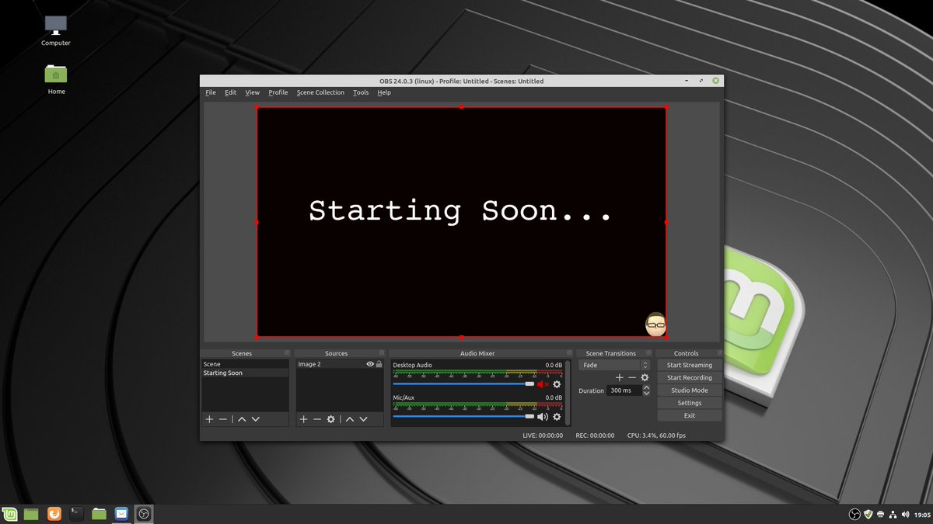Pop out the Controls dock panel

(x=719, y=353)
